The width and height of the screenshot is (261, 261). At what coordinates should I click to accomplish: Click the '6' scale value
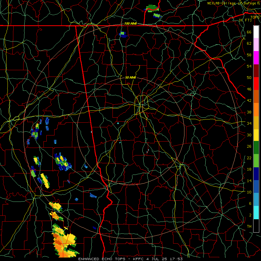click(250, 204)
